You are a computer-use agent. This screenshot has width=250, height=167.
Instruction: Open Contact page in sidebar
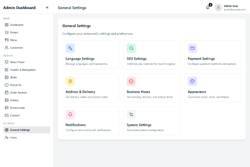click(27, 115)
